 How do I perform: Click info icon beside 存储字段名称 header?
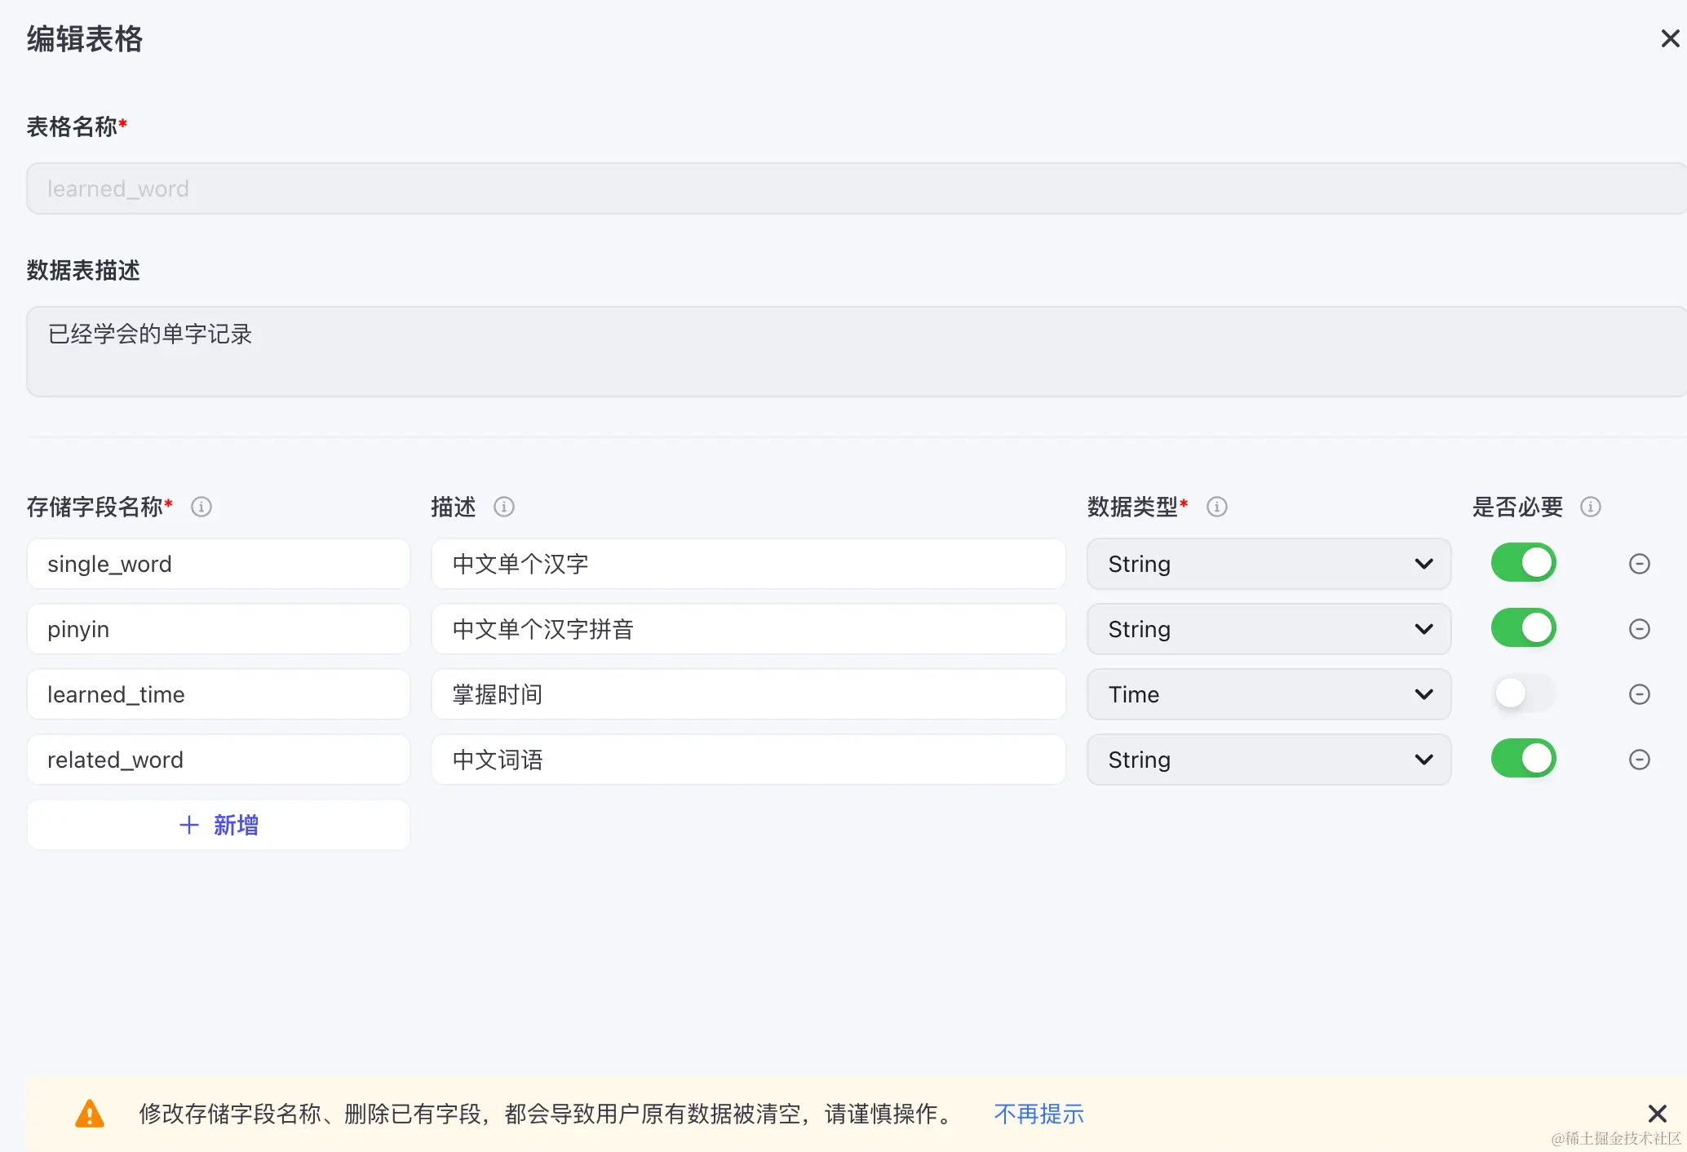coord(201,507)
